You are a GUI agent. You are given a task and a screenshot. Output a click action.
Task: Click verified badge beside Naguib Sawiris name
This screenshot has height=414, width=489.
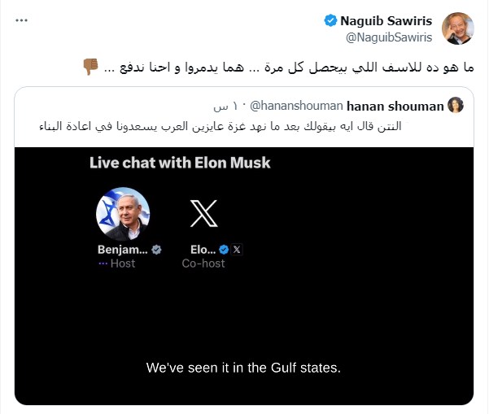[331, 20]
